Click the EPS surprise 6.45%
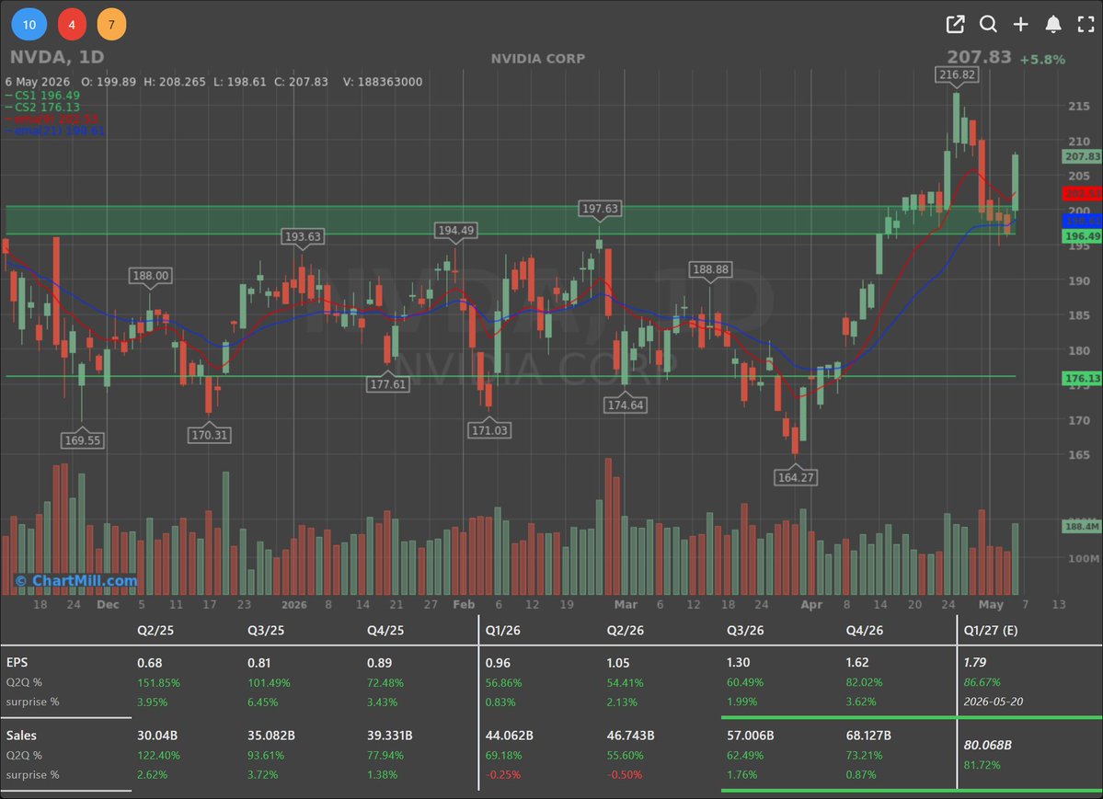The image size is (1103, 799). 262,702
